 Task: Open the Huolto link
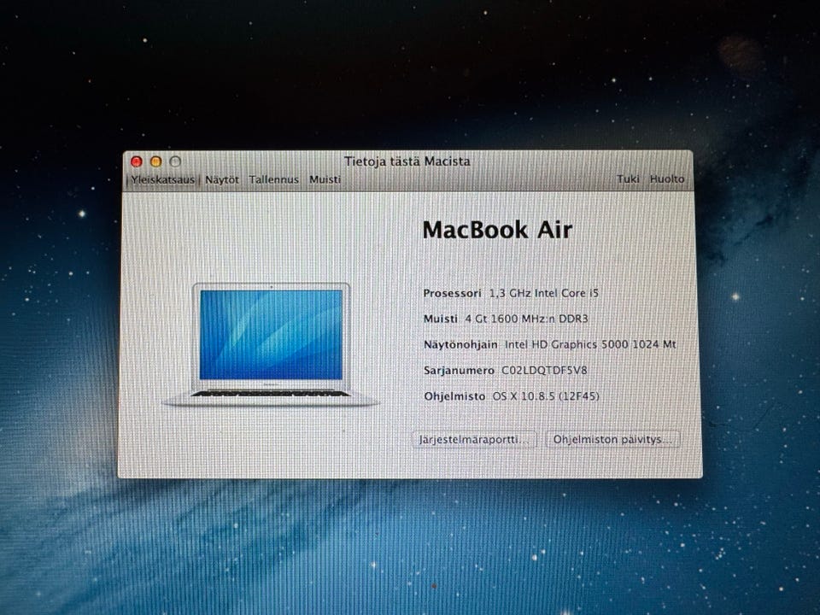(x=667, y=179)
